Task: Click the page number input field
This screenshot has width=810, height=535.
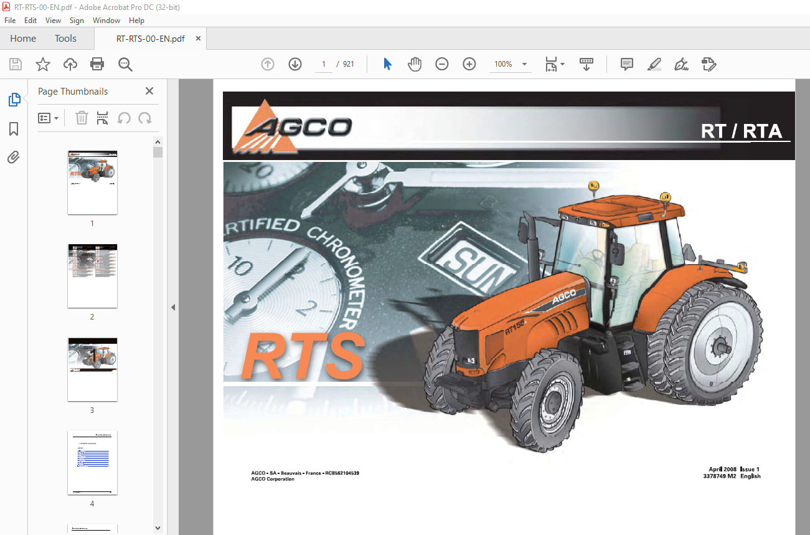Action: click(324, 64)
